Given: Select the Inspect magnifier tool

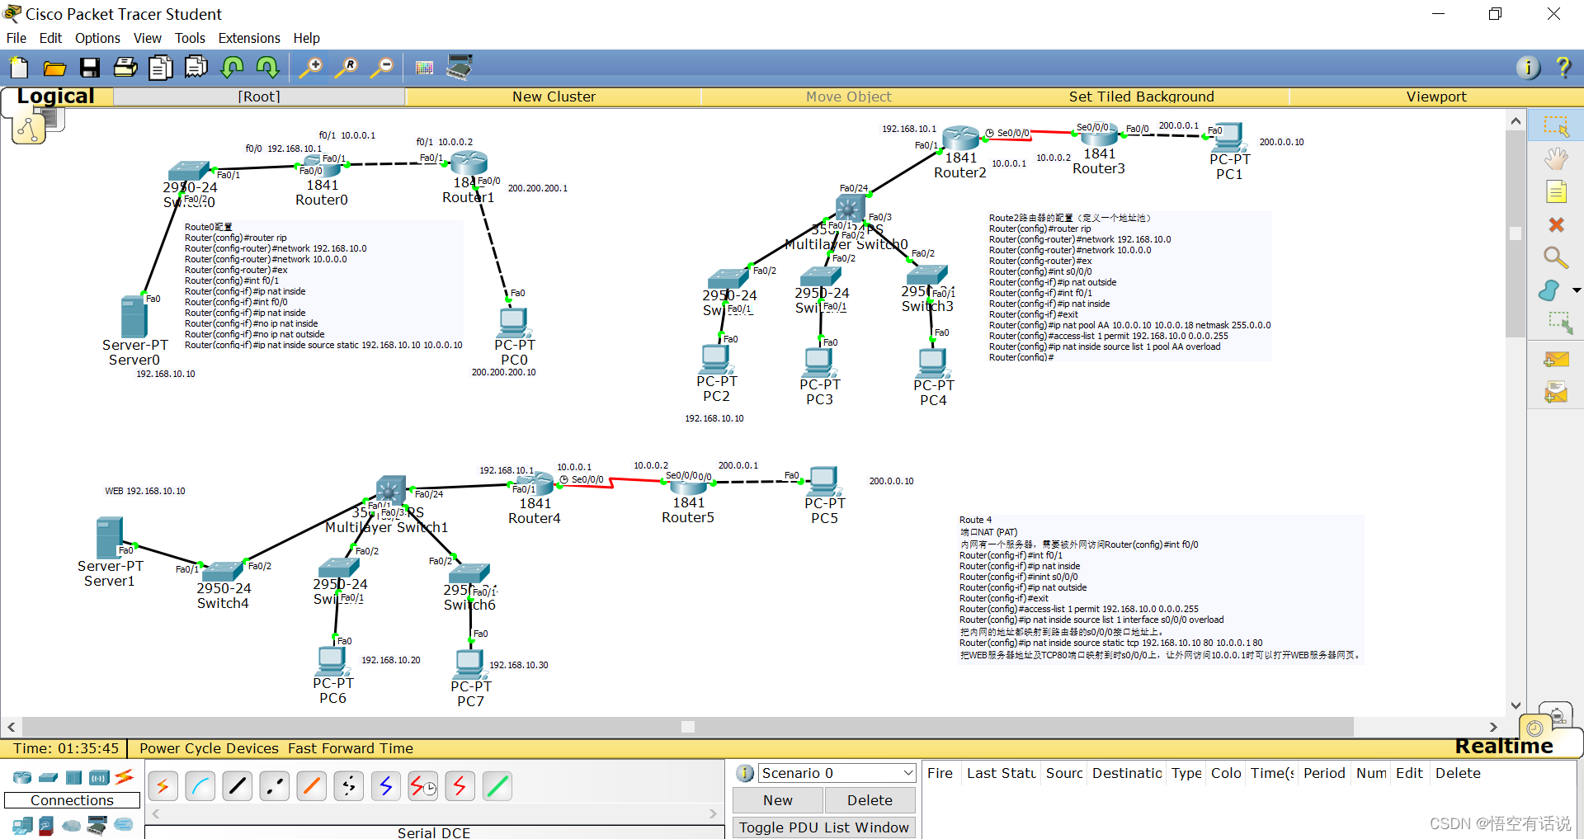Looking at the screenshot, I should click(1556, 257).
